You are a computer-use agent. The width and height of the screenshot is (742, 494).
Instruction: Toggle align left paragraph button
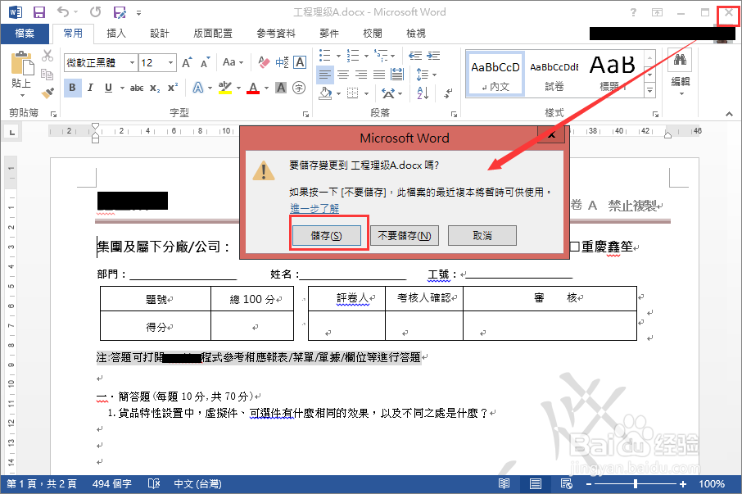click(x=324, y=75)
